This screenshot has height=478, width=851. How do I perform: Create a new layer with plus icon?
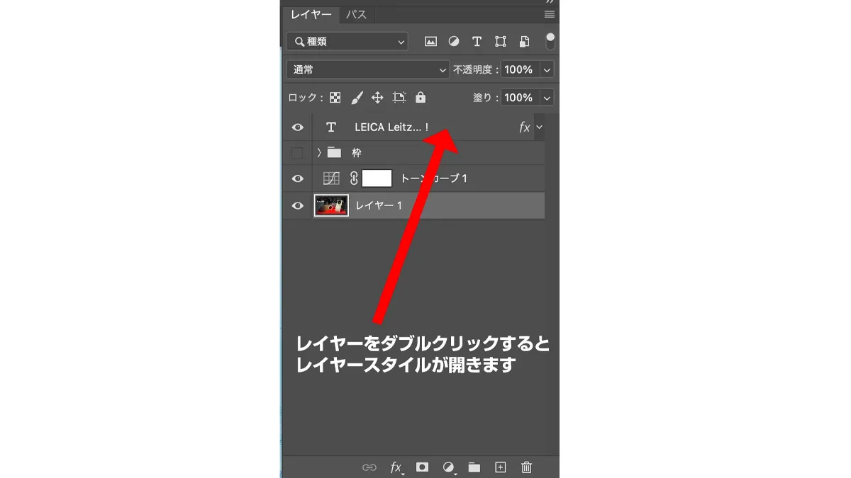click(500, 467)
